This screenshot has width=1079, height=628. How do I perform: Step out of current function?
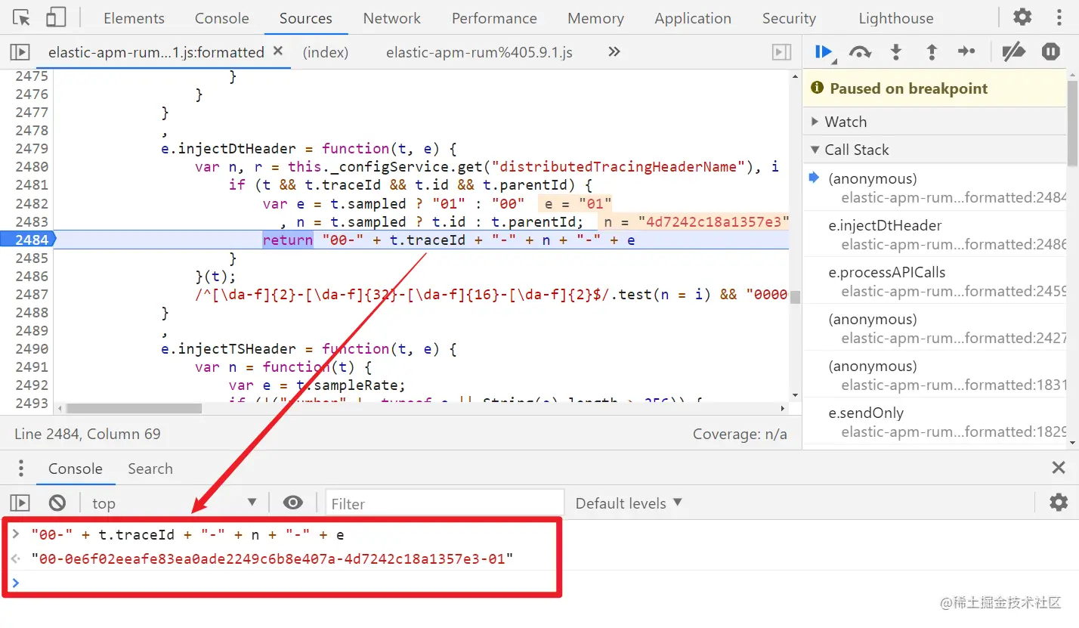932,51
